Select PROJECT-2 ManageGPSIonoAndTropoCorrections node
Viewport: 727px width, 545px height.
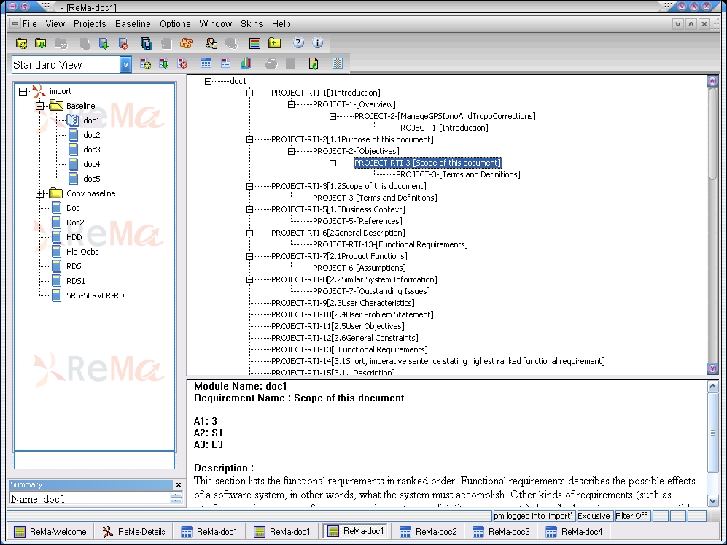(x=445, y=117)
